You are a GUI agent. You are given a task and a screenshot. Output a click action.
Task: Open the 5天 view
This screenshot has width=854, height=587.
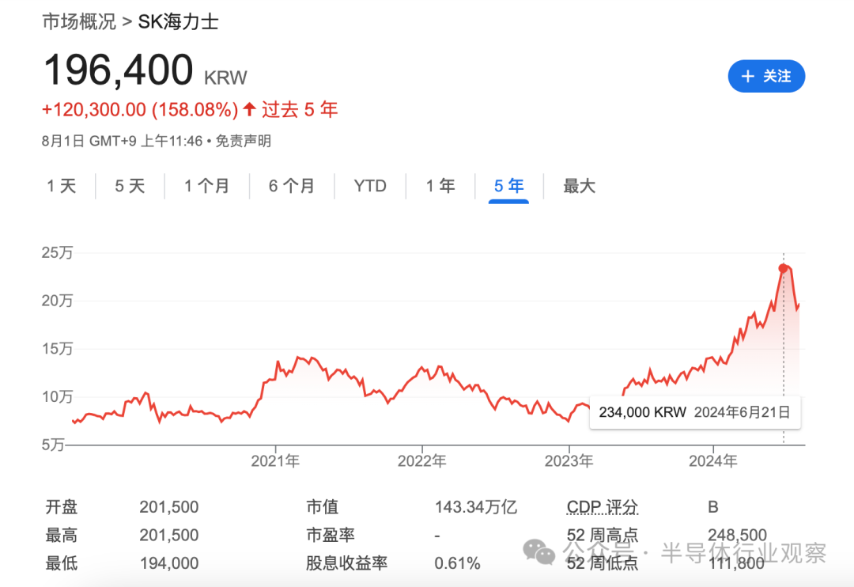(x=129, y=186)
